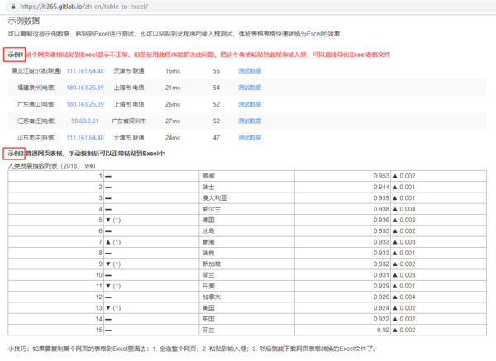The height and width of the screenshot is (361, 496).
Task: Click the dash icon in the 芬兰 row
Action: (x=107, y=328)
